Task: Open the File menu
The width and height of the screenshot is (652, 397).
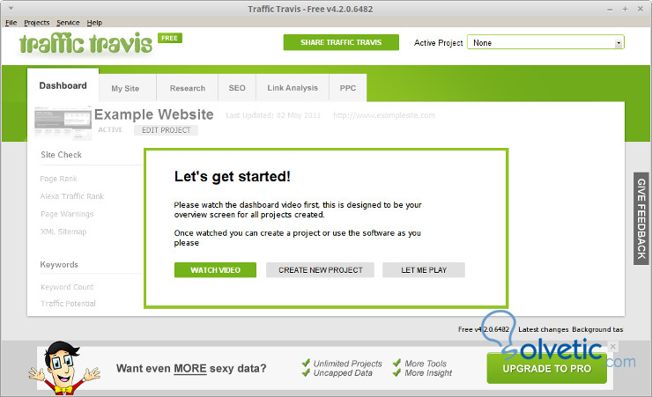Action: pyautogui.click(x=11, y=22)
